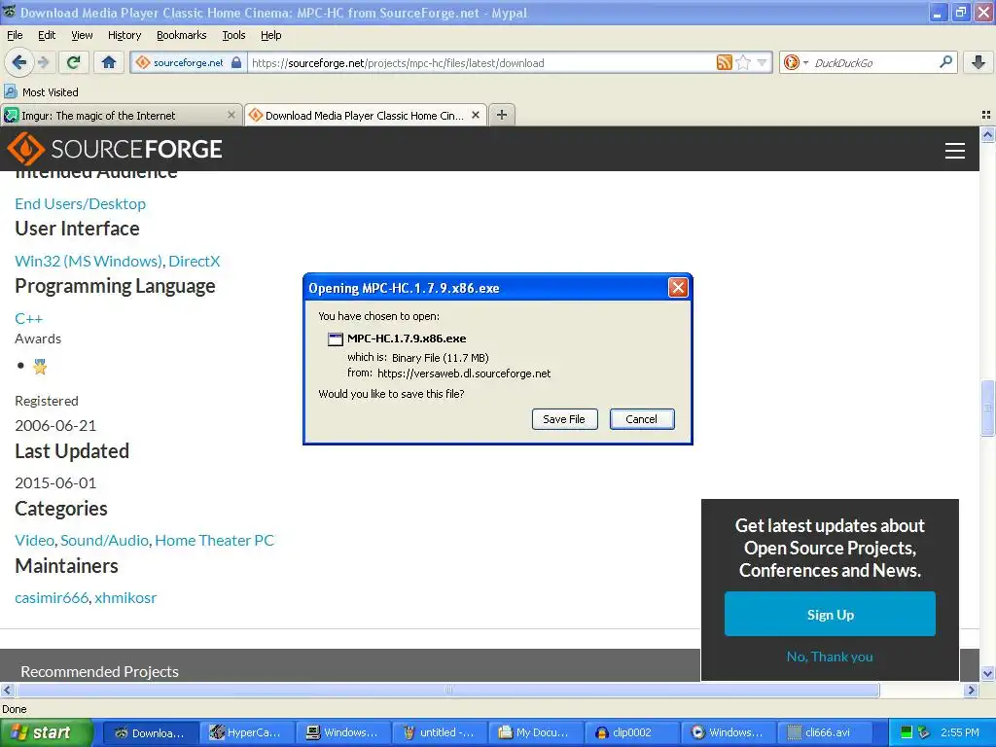Click the horizontal scrollbar thumb

coord(447,690)
